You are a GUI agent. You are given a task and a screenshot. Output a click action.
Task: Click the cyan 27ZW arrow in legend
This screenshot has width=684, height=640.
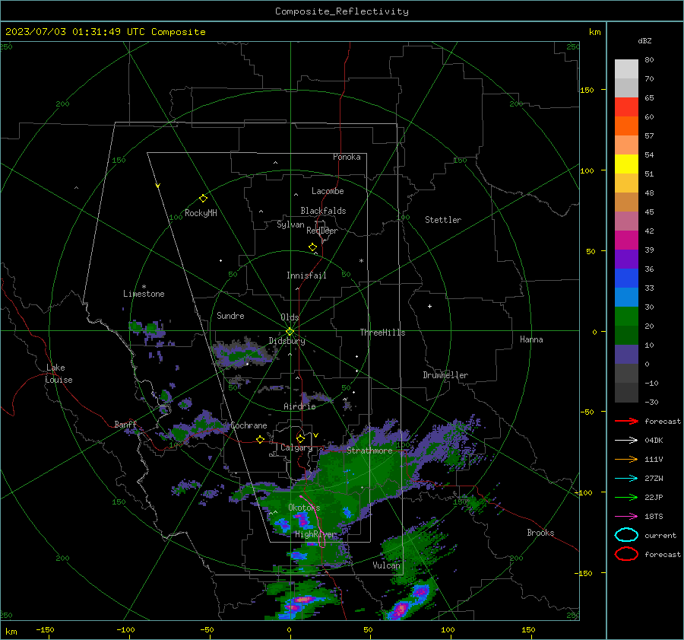point(626,479)
